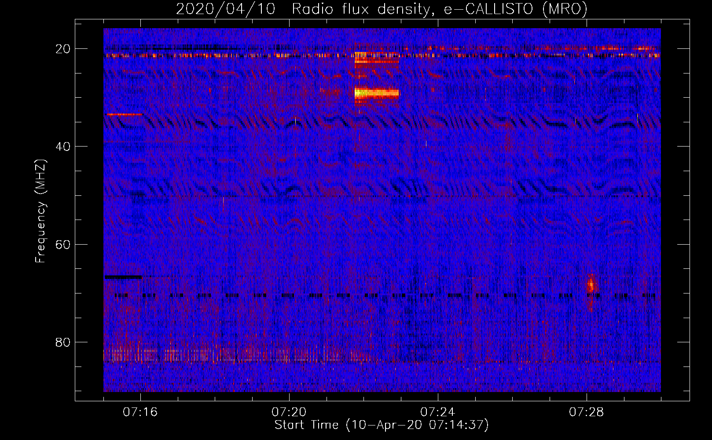This screenshot has width=712, height=440.
Task: Click the "20" frequency tick label
Action: click(63, 49)
